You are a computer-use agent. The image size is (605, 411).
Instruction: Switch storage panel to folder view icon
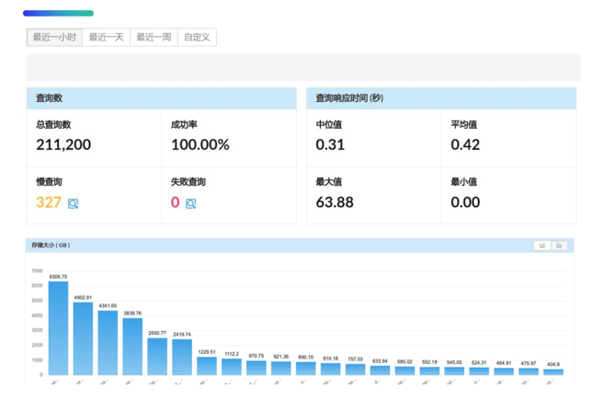pos(559,245)
